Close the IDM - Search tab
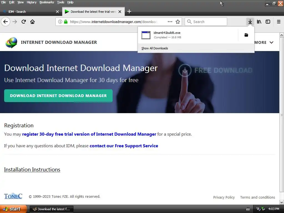The height and width of the screenshot is (213, 284). pos(57,12)
